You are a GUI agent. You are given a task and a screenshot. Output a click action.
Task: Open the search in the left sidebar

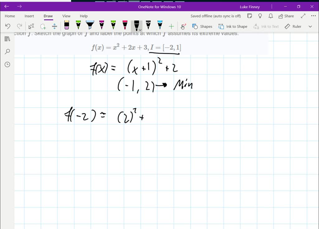coord(7,51)
